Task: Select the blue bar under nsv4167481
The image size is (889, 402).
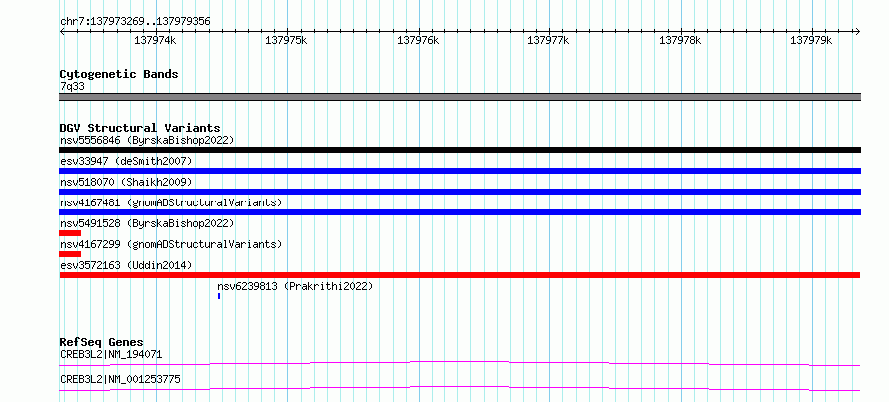Action: [x=459, y=212]
